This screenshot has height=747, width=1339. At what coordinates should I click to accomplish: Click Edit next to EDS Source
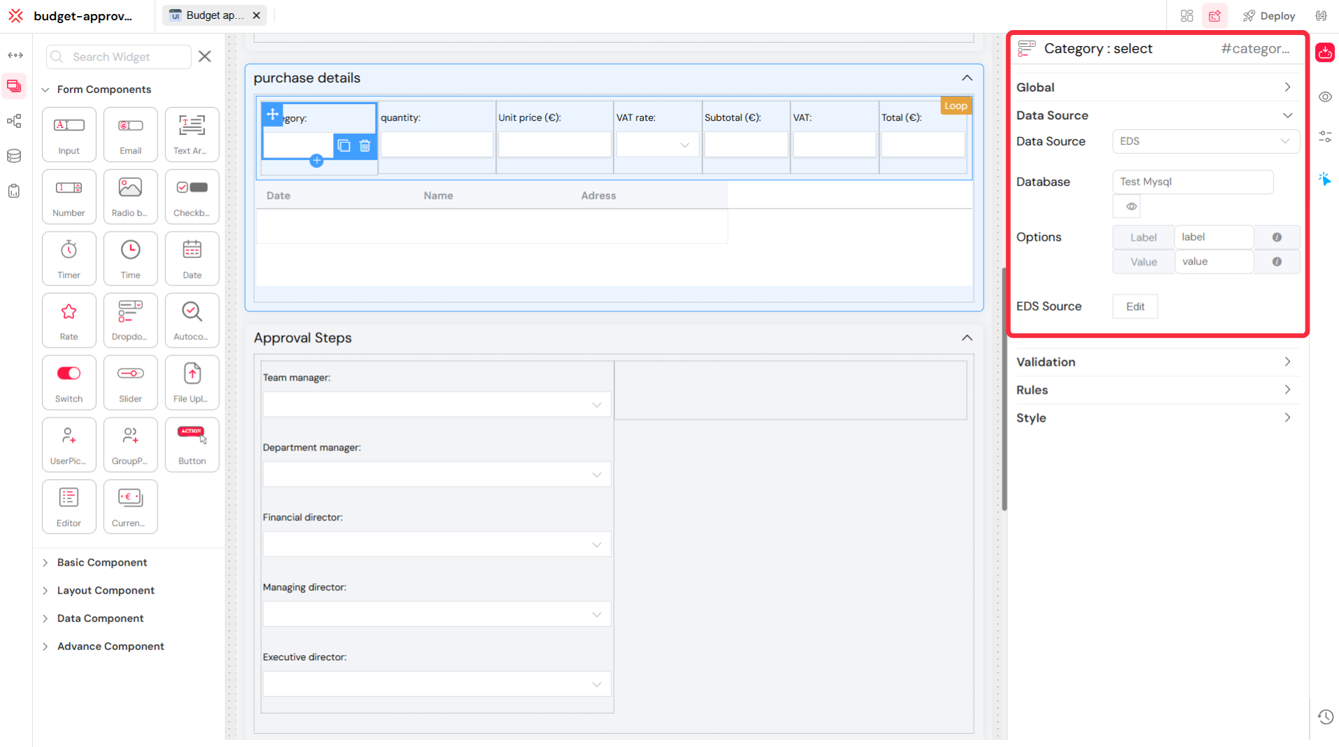tap(1135, 306)
